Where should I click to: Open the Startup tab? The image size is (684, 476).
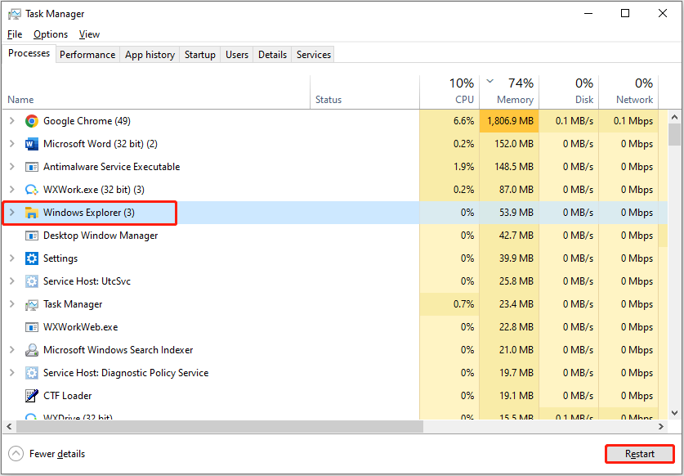pyautogui.click(x=199, y=55)
